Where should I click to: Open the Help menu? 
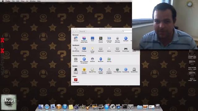pyautogui.click(x=39, y=1)
